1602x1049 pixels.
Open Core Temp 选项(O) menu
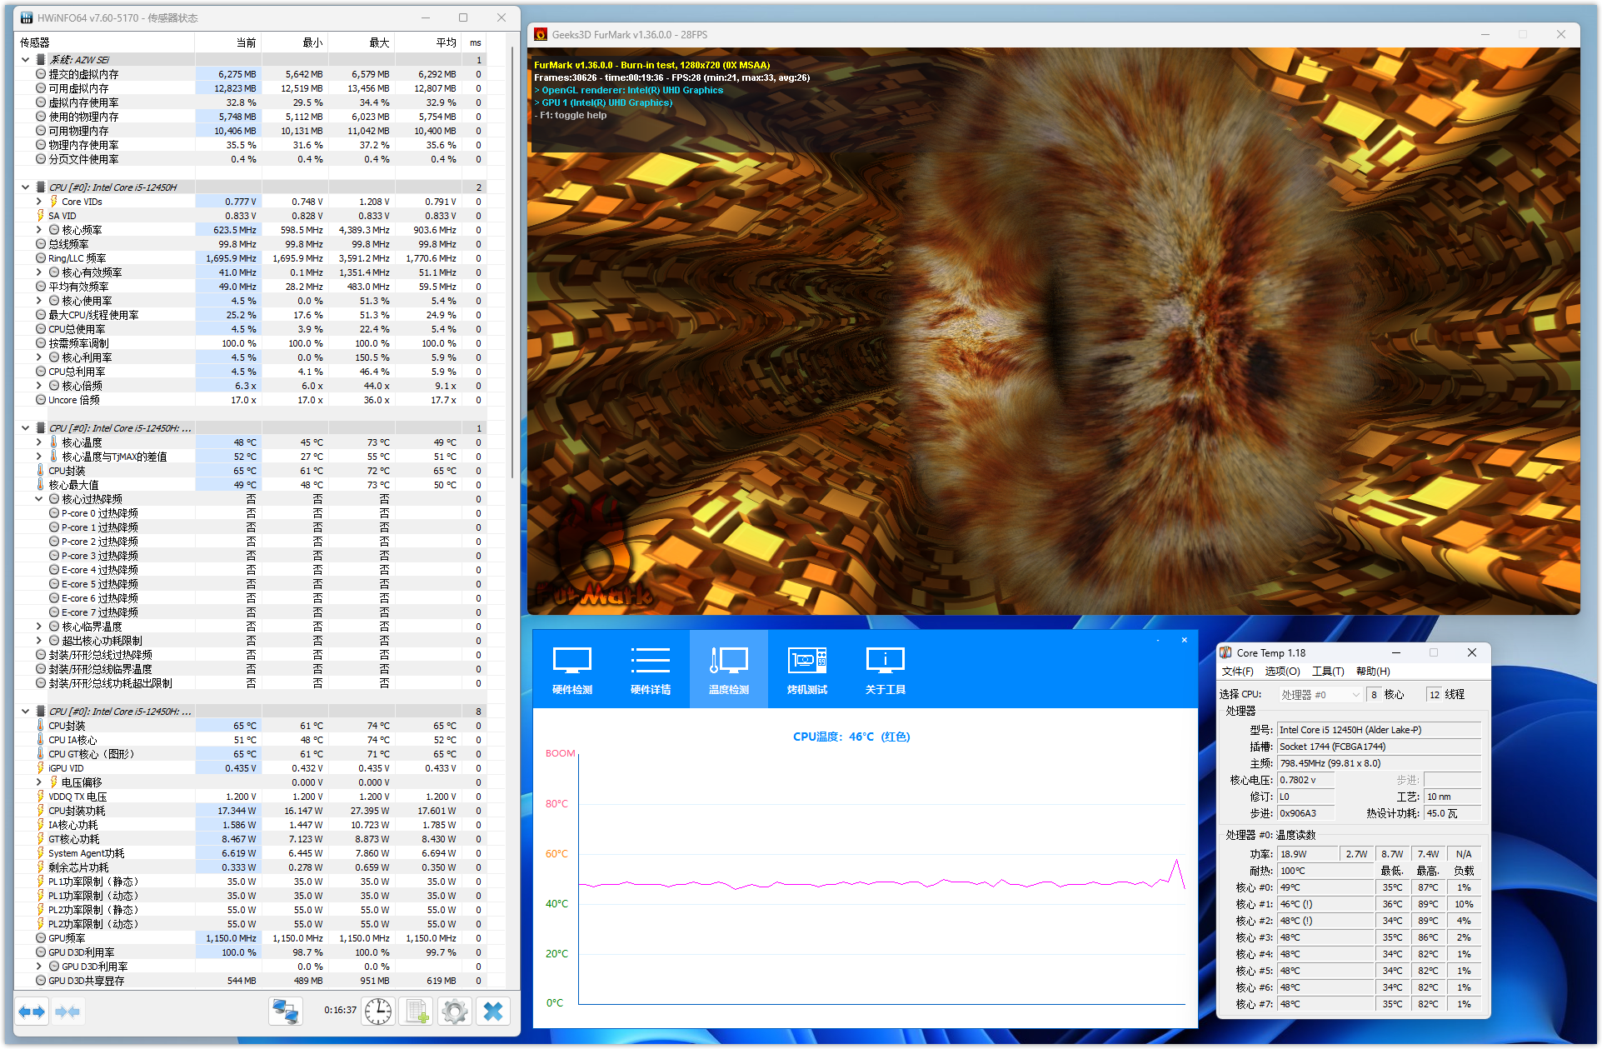[1282, 672]
